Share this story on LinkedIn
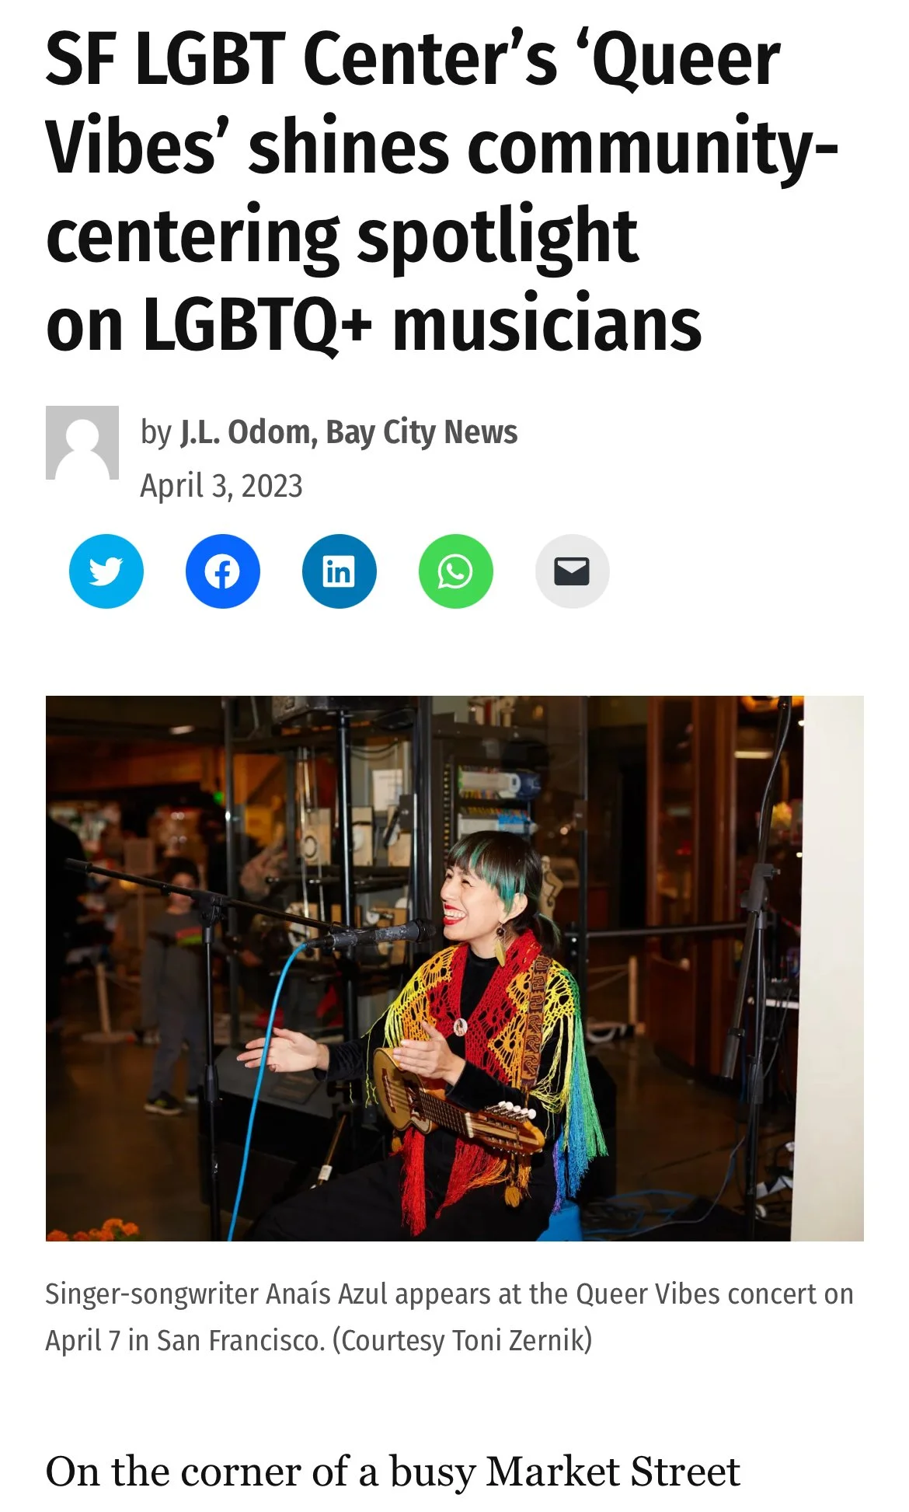Image resolution: width=909 pixels, height=1512 pixels. [x=339, y=571]
